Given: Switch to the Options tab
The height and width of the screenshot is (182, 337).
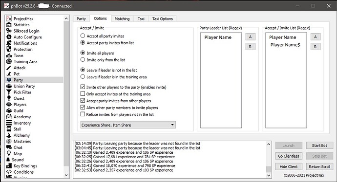Looking at the screenshot, I should [x=101, y=18].
